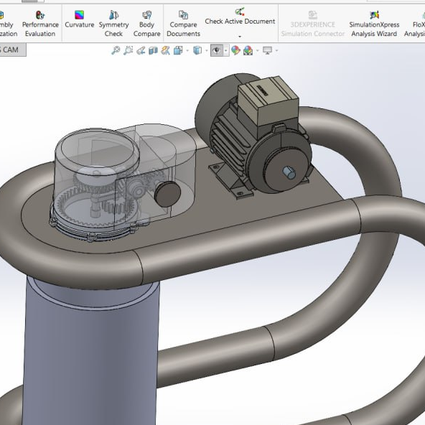The image size is (425, 425).
Task: Expand the View Orientation dropdown arrow
Action: tap(187, 50)
